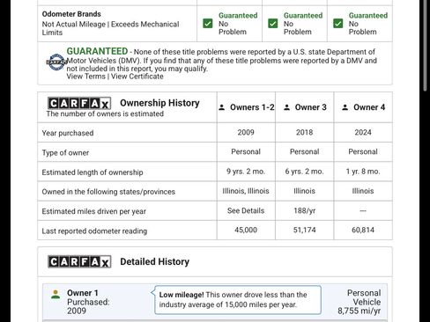Click the 60,814 odometer reading
Viewport: 430px width, 322px height.
click(363, 231)
